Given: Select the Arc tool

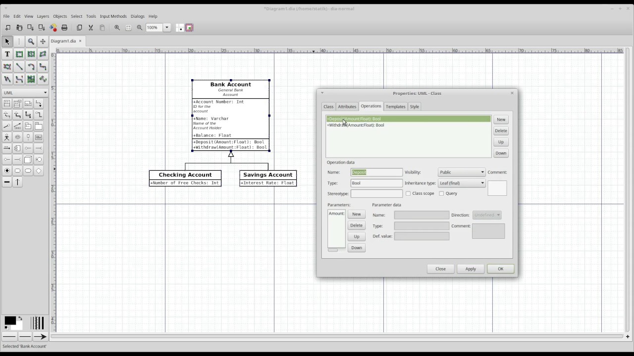Looking at the screenshot, I should pos(31,66).
